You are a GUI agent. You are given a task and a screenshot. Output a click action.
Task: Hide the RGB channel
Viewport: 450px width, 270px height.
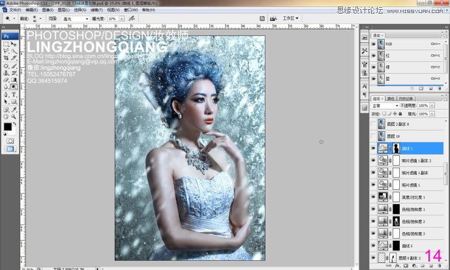tap(374, 44)
